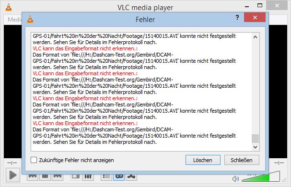Open extended settings equalizer icon

click(88, 177)
